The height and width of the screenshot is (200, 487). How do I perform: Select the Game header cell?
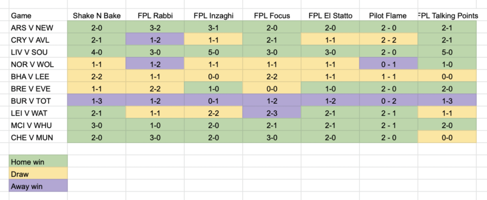click(x=38, y=16)
